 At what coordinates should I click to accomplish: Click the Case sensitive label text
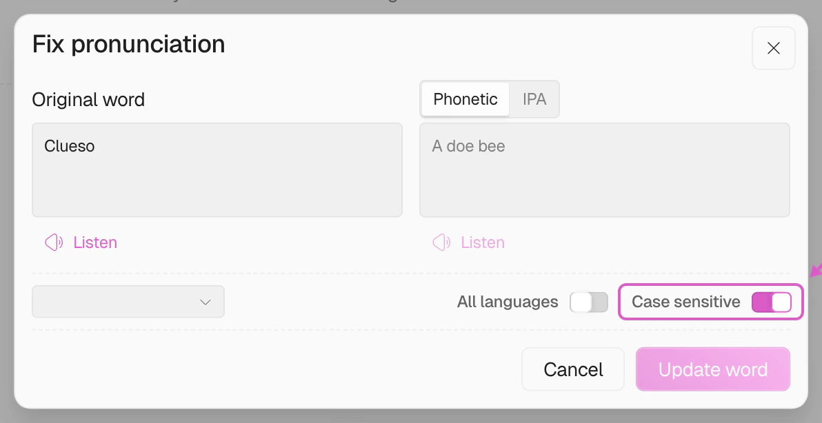pyautogui.click(x=685, y=302)
